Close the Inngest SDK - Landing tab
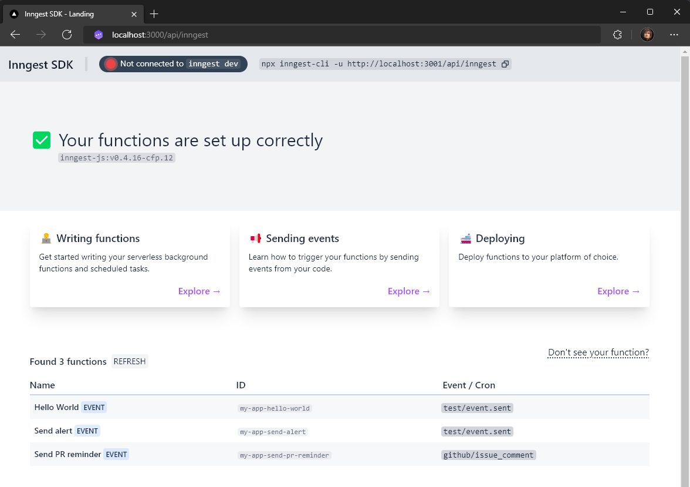The width and height of the screenshot is (690, 487). (x=134, y=14)
